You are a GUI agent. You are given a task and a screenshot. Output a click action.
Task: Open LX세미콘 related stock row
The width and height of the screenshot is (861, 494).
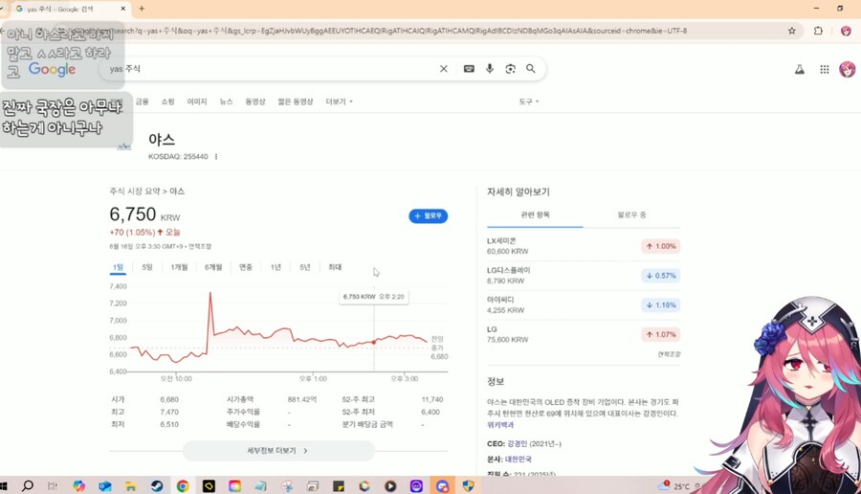click(x=584, y=246)
